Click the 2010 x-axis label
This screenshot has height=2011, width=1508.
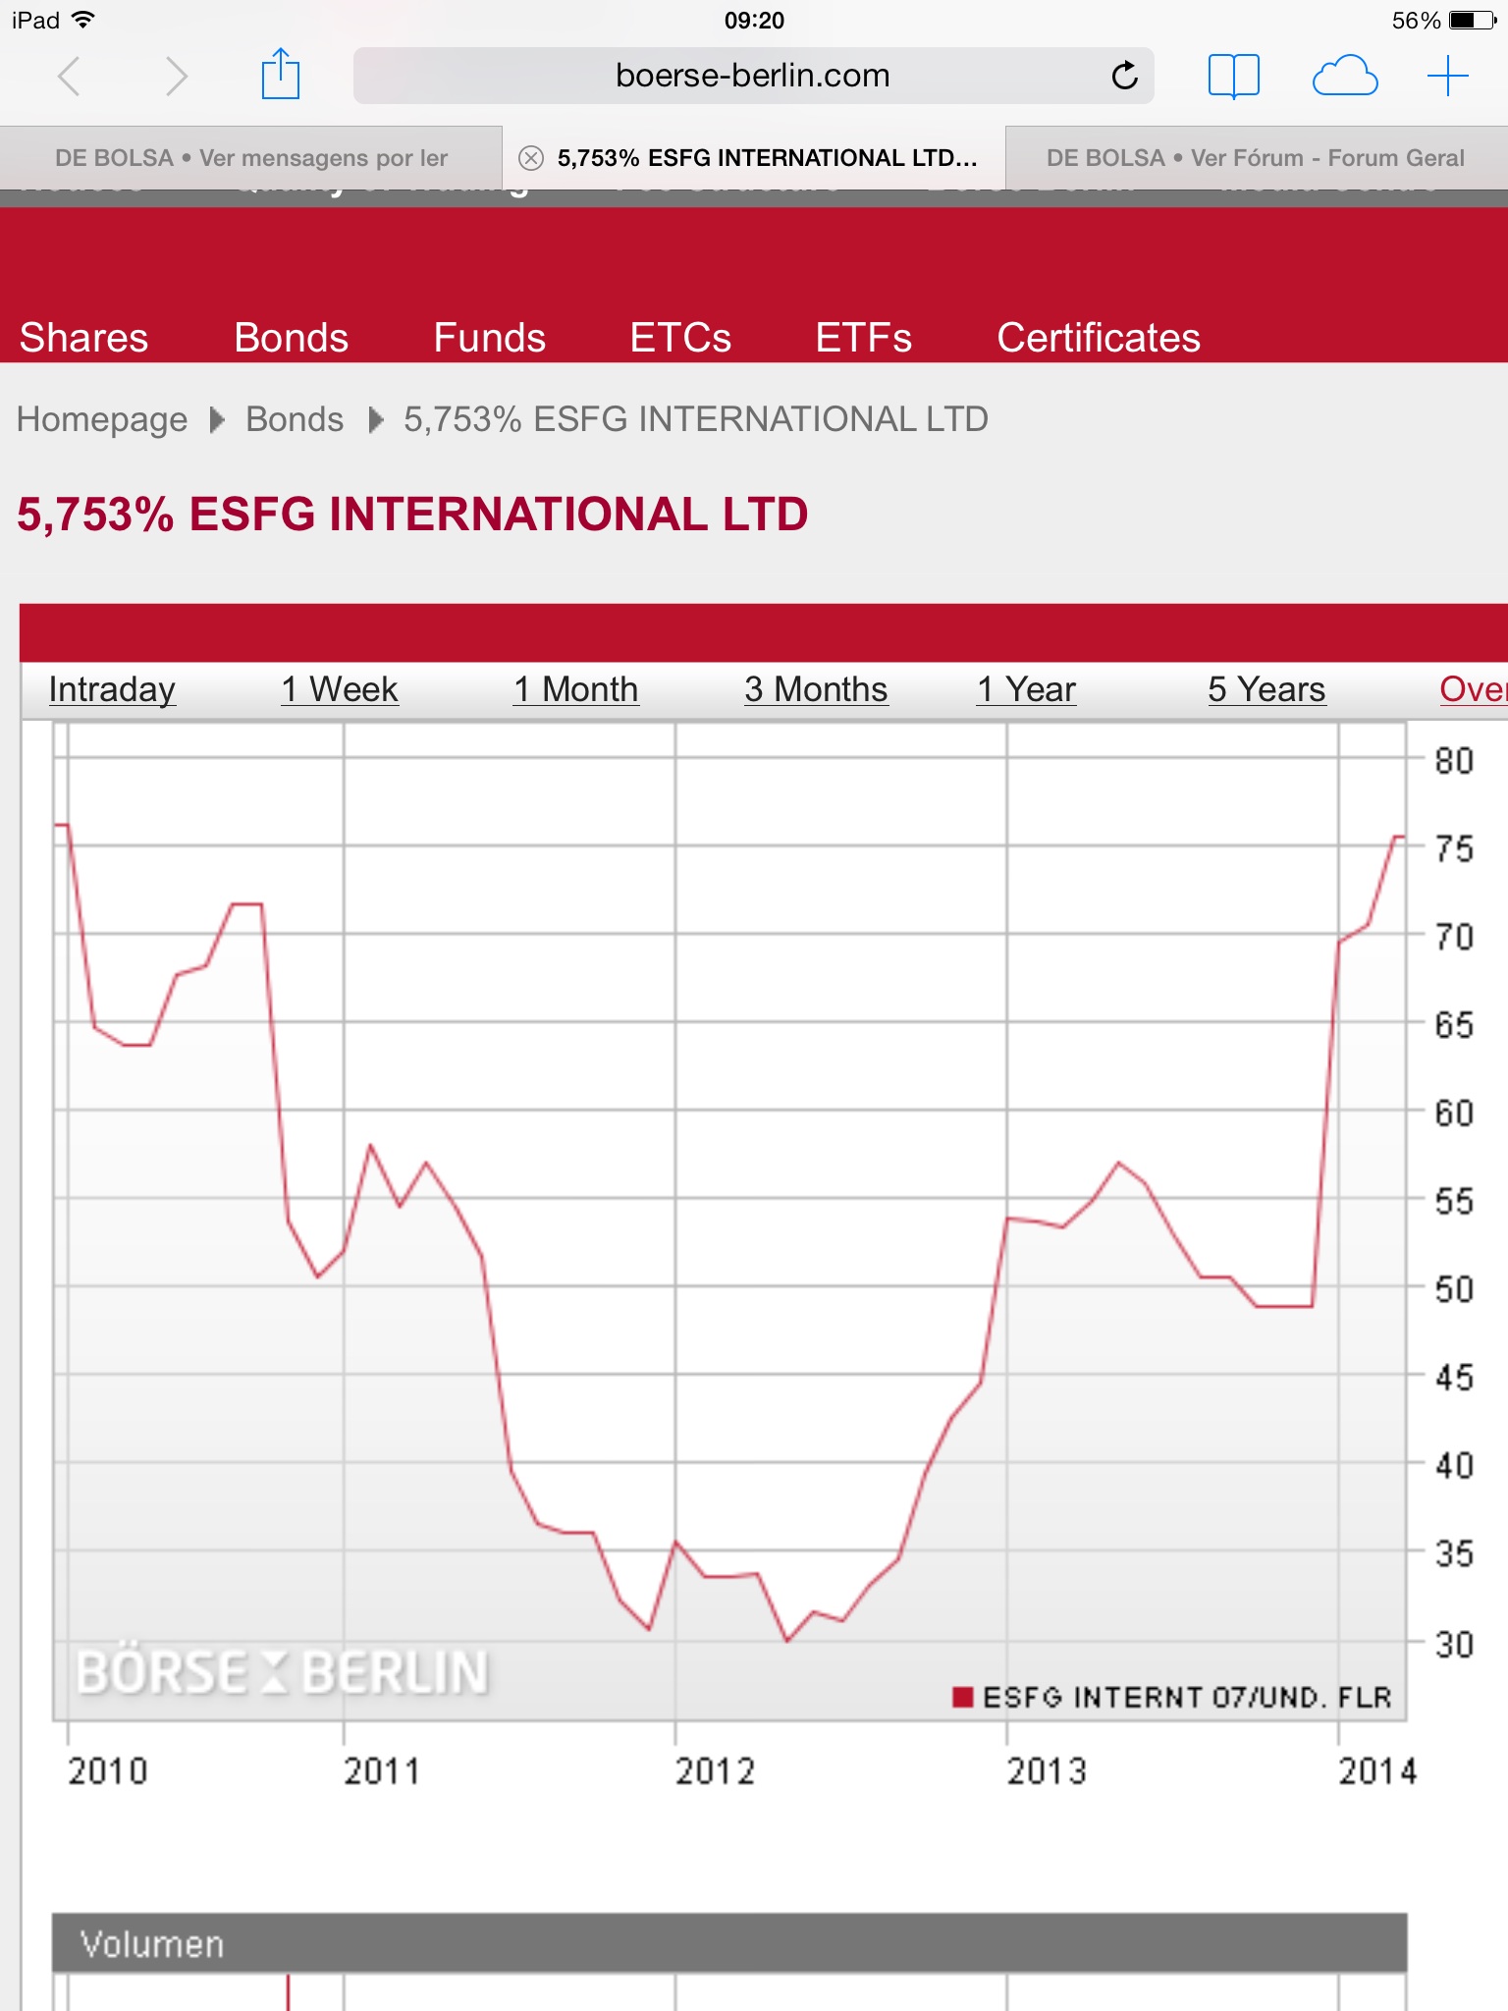pos(107,1771)
